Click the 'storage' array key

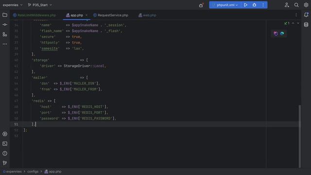[x=40, y=60]
